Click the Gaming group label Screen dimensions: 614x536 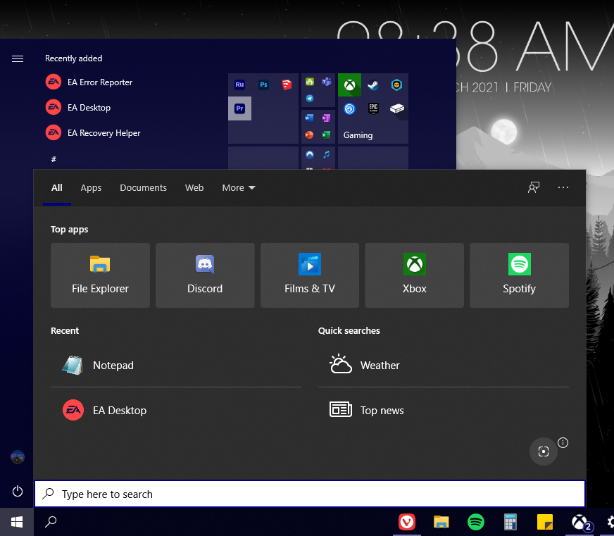[x=358, y=135]
